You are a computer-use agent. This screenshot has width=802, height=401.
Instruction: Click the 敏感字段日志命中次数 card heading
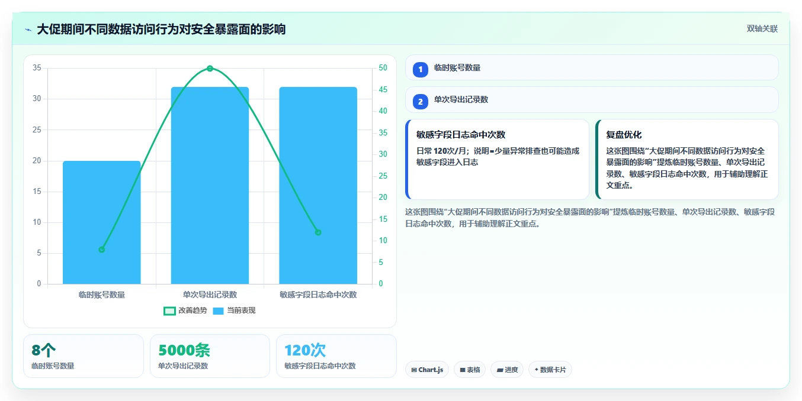point(461,135)
